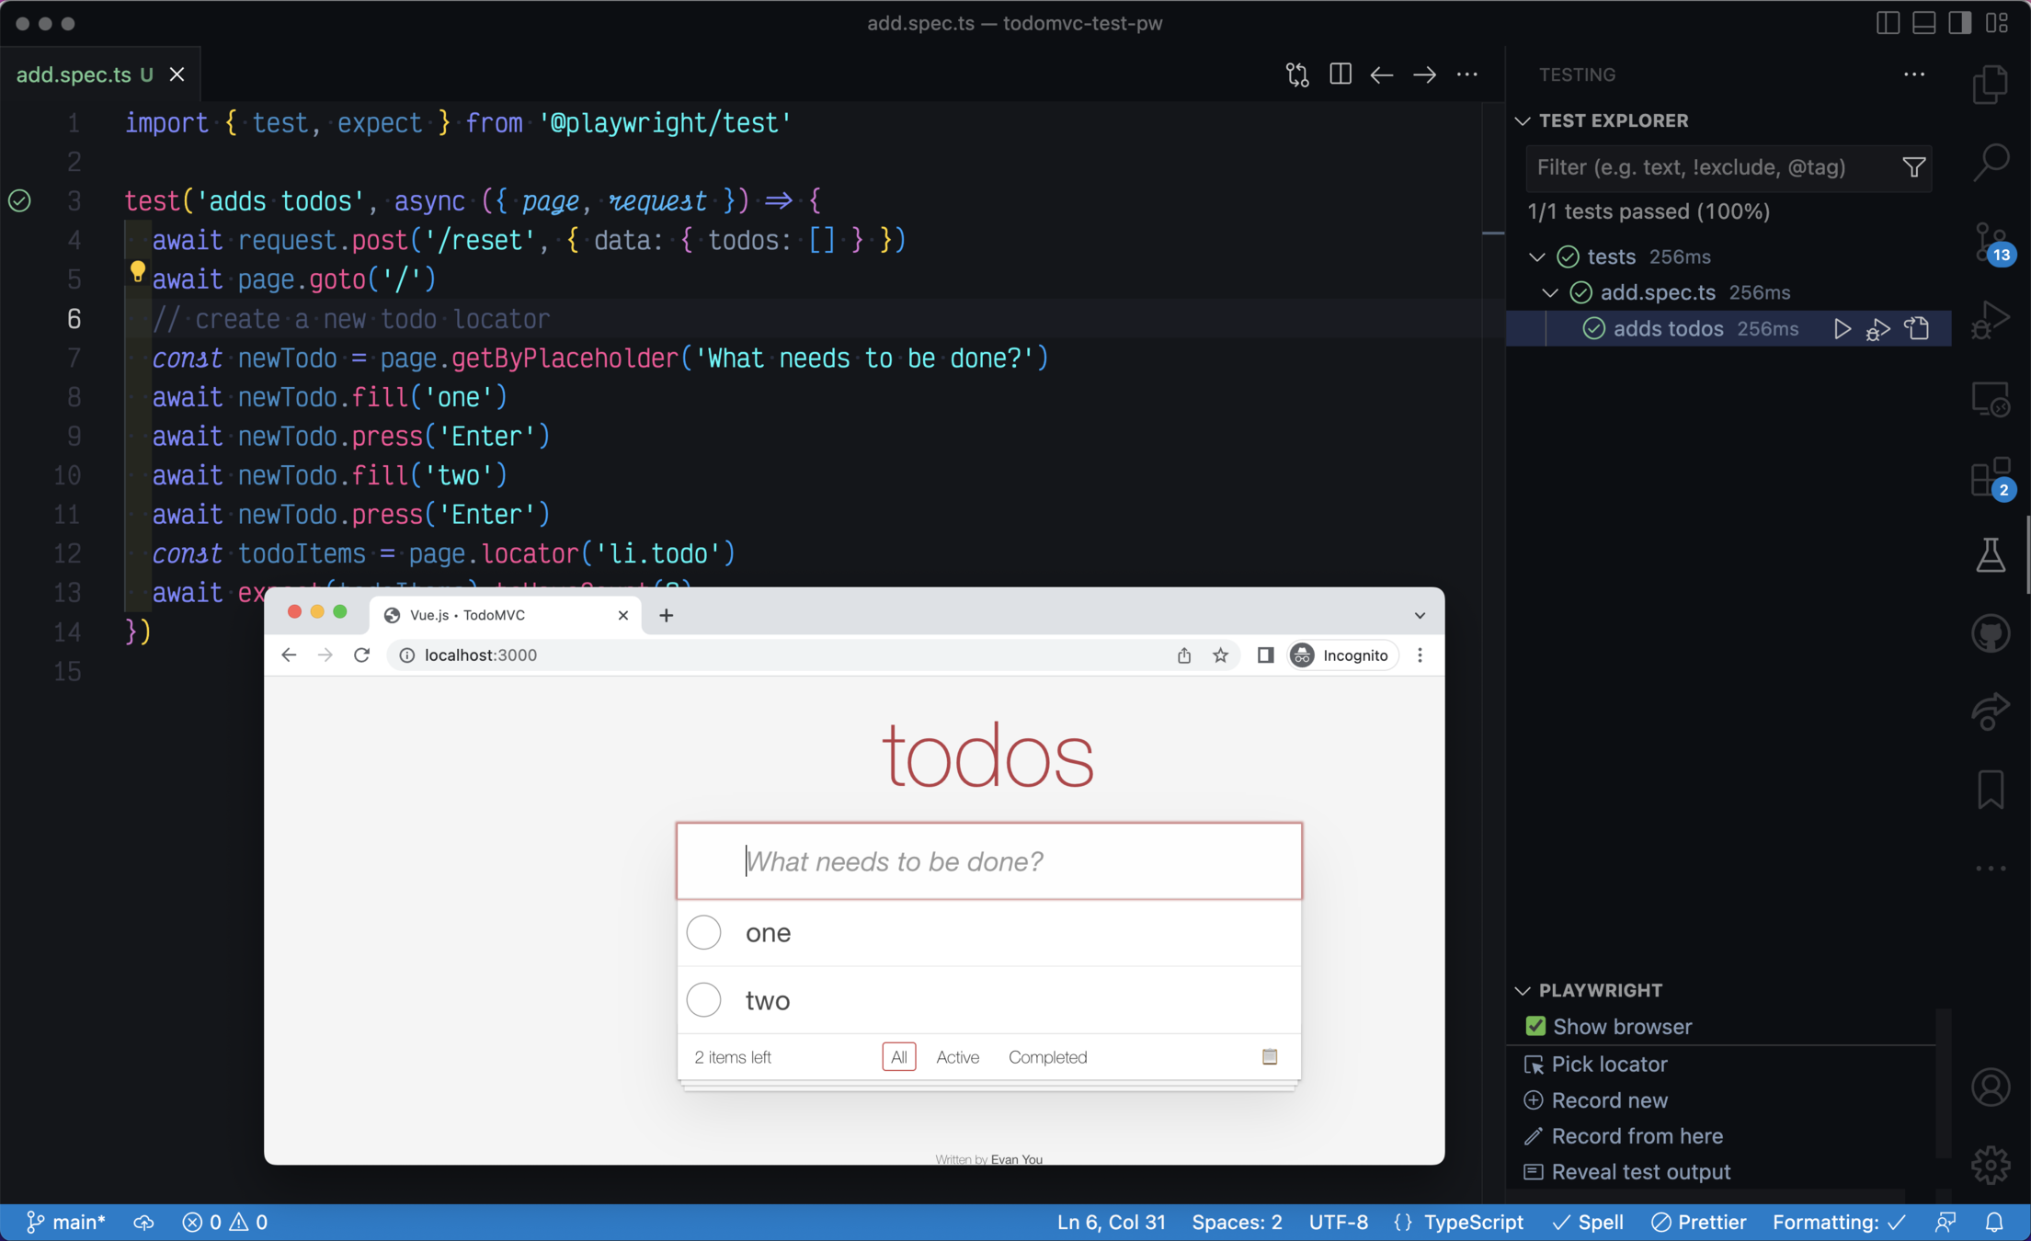The image size is (2031, 1241).
Task: Toggle the 'one' todo item complete
Action: click(703, 932)
